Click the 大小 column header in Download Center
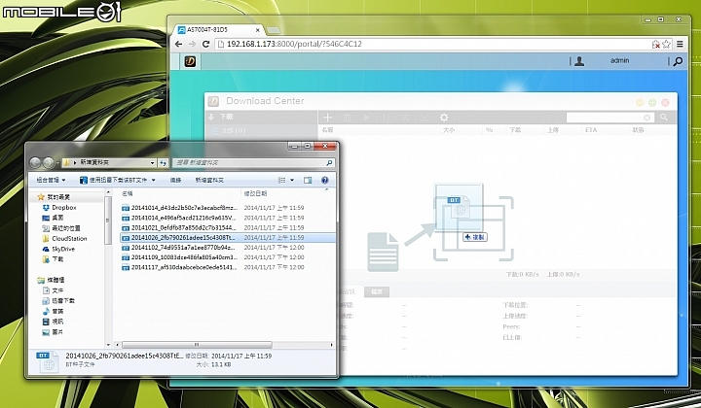This screenshot has height=408, width=701. (x=449, y=130)
